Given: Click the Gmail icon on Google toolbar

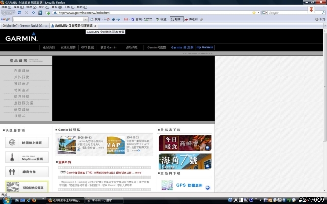Looking at the screenshot, I should pyautogui.click(x=126, y=19).
